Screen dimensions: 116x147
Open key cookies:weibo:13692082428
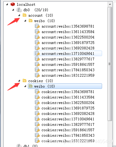click(68, 114)
